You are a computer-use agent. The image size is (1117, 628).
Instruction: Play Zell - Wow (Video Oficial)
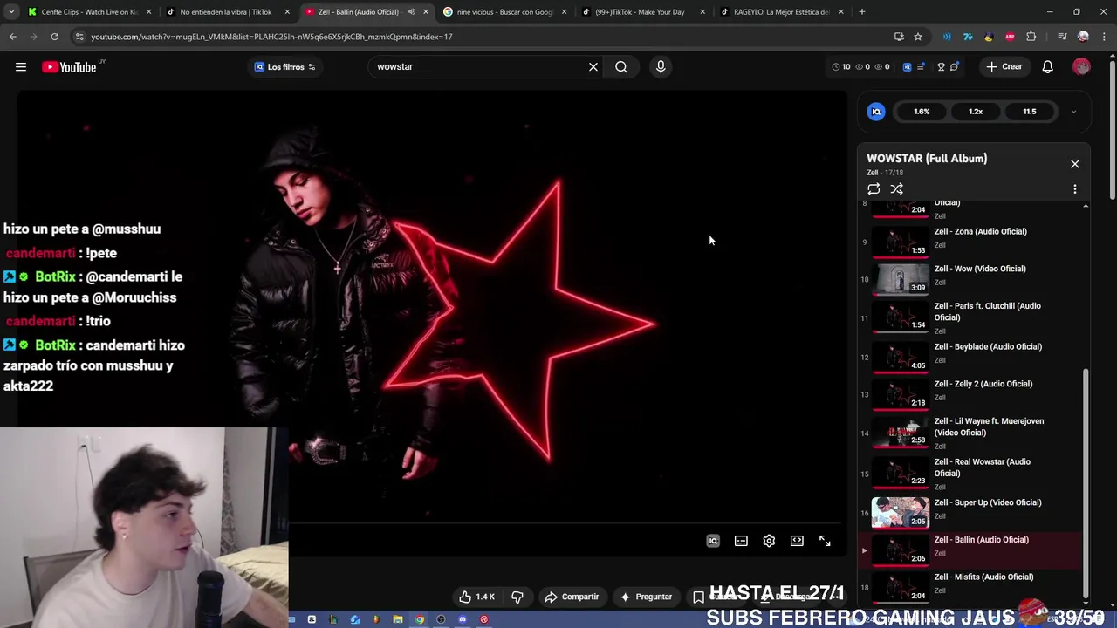tap(980, 270)
